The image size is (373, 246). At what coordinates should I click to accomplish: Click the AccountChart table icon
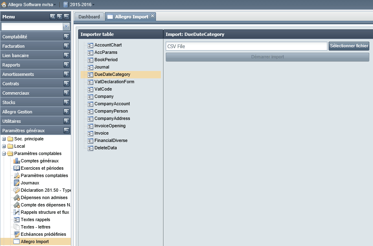(90, 45)
